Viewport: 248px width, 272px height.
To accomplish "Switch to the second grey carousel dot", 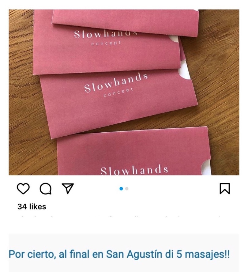I will [x=127, y=189].
